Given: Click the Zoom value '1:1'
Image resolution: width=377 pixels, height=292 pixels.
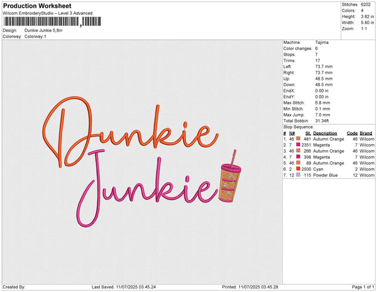Looking at the screenshot, I should (364, 29).
